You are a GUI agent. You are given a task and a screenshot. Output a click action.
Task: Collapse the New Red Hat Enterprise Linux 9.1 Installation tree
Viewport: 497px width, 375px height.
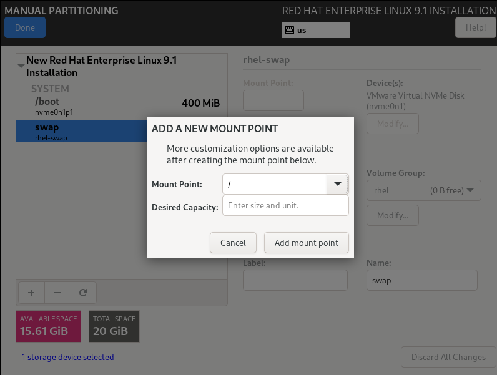[x=21, y=66]
